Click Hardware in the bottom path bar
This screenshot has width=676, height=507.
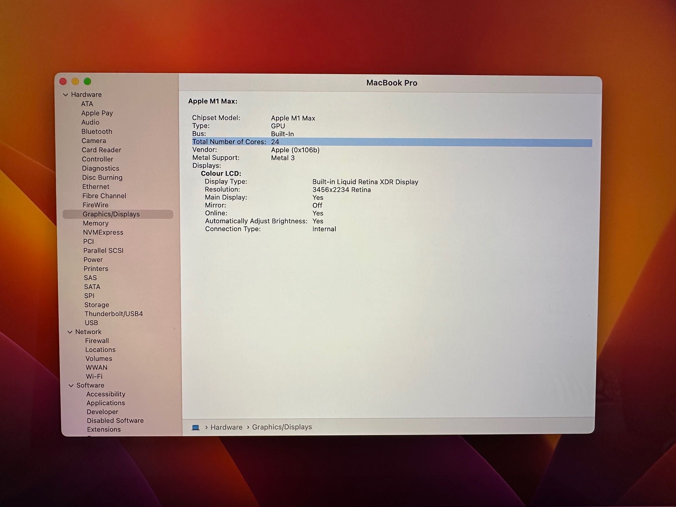pos(226,428)
